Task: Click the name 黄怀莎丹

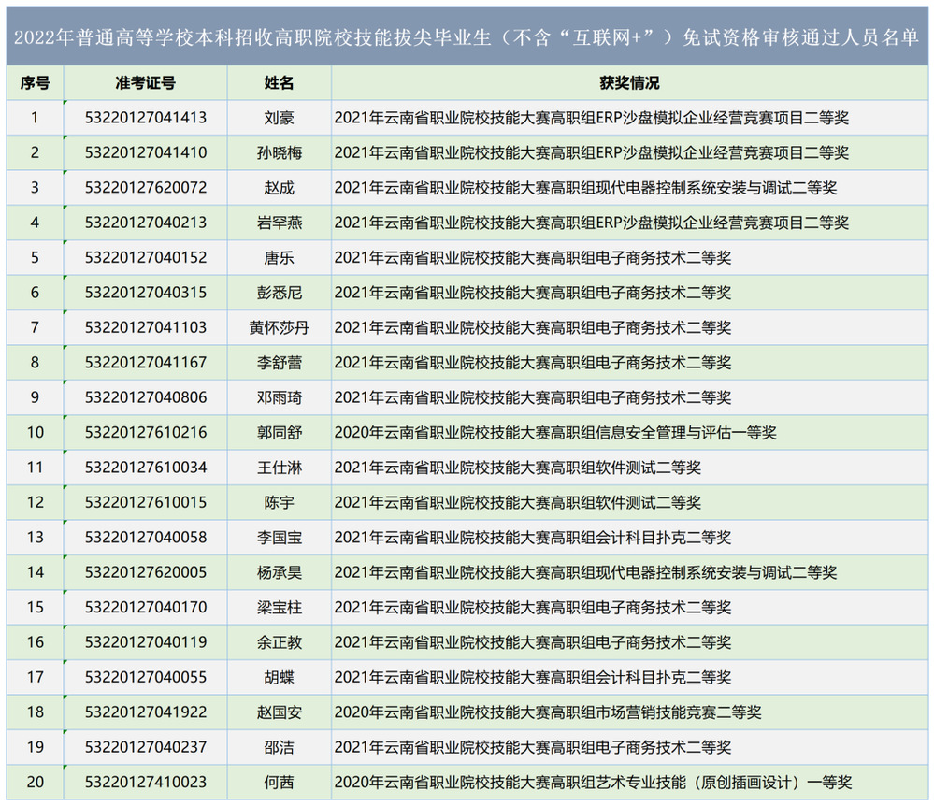Action: [279, 328]
